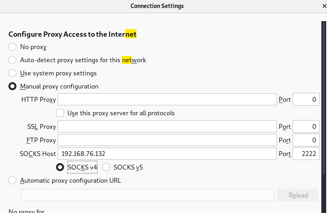Image resolution: width=327 pixels, height=213 pixels.
Task: Focus the SSL Proxy port field
Action: (306, 127)
